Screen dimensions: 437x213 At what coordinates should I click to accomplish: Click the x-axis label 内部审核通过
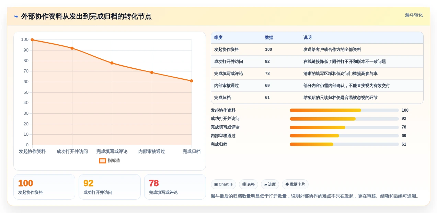click(x=152, y=152)
